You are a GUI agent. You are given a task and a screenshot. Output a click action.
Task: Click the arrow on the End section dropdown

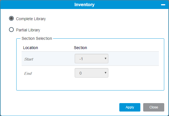point(106,73)
